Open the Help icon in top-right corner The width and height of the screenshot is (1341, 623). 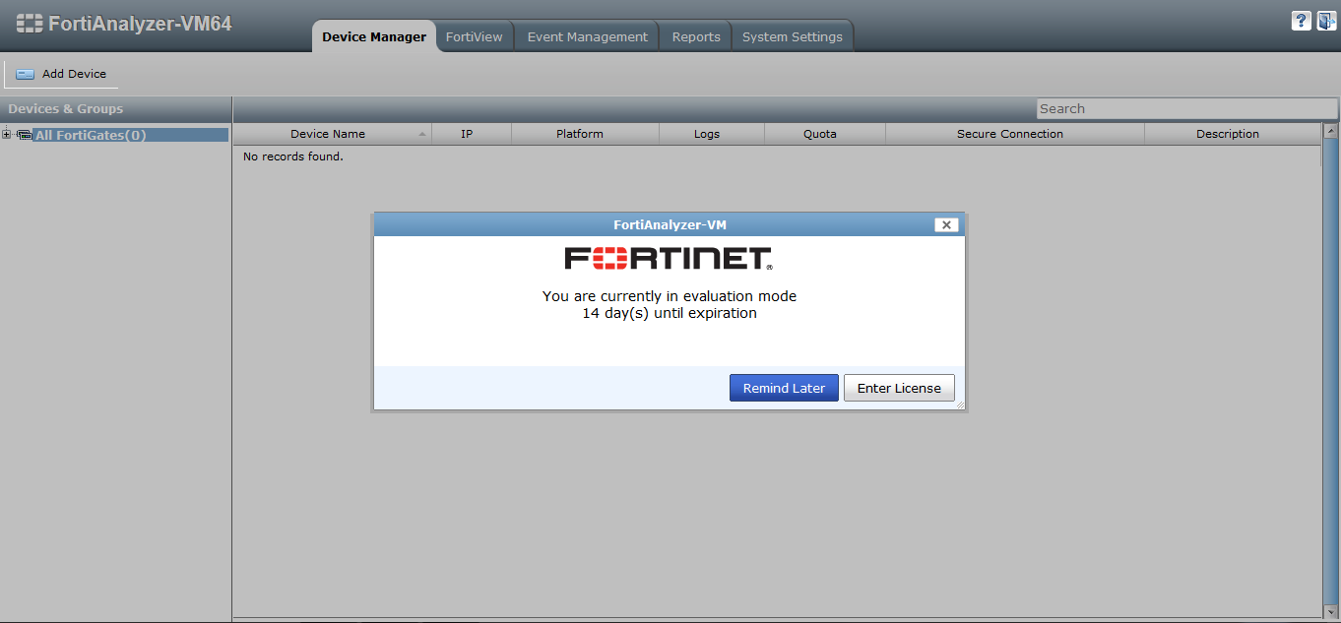pyautogui.click(x=1302, y=21)
